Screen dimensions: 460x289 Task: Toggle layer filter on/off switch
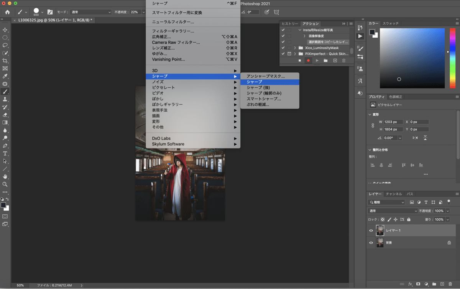tap(449, 202)
